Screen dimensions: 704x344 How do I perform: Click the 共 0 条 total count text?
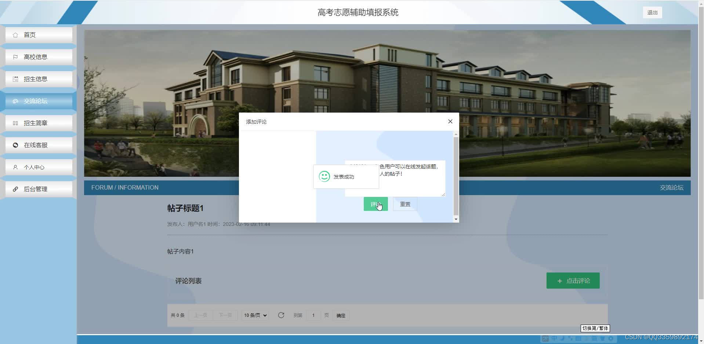tap(178, 315)
